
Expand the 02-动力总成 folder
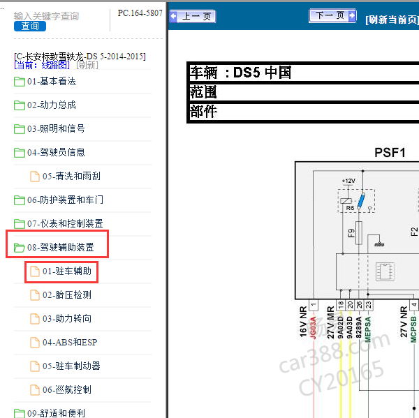click(51, 105)
